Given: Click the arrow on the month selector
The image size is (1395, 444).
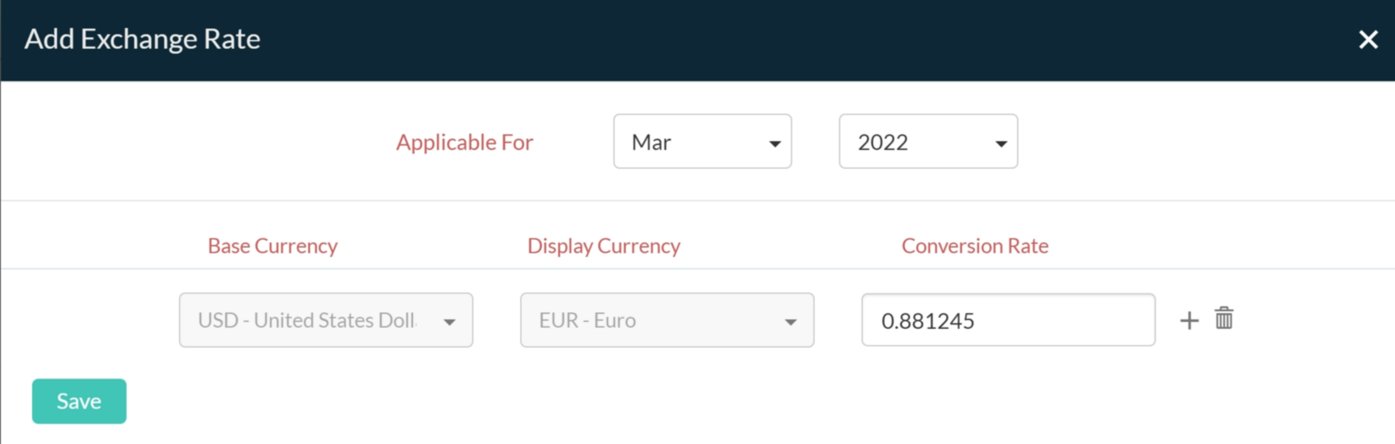Looking at the screenshot, I should 775,144.
